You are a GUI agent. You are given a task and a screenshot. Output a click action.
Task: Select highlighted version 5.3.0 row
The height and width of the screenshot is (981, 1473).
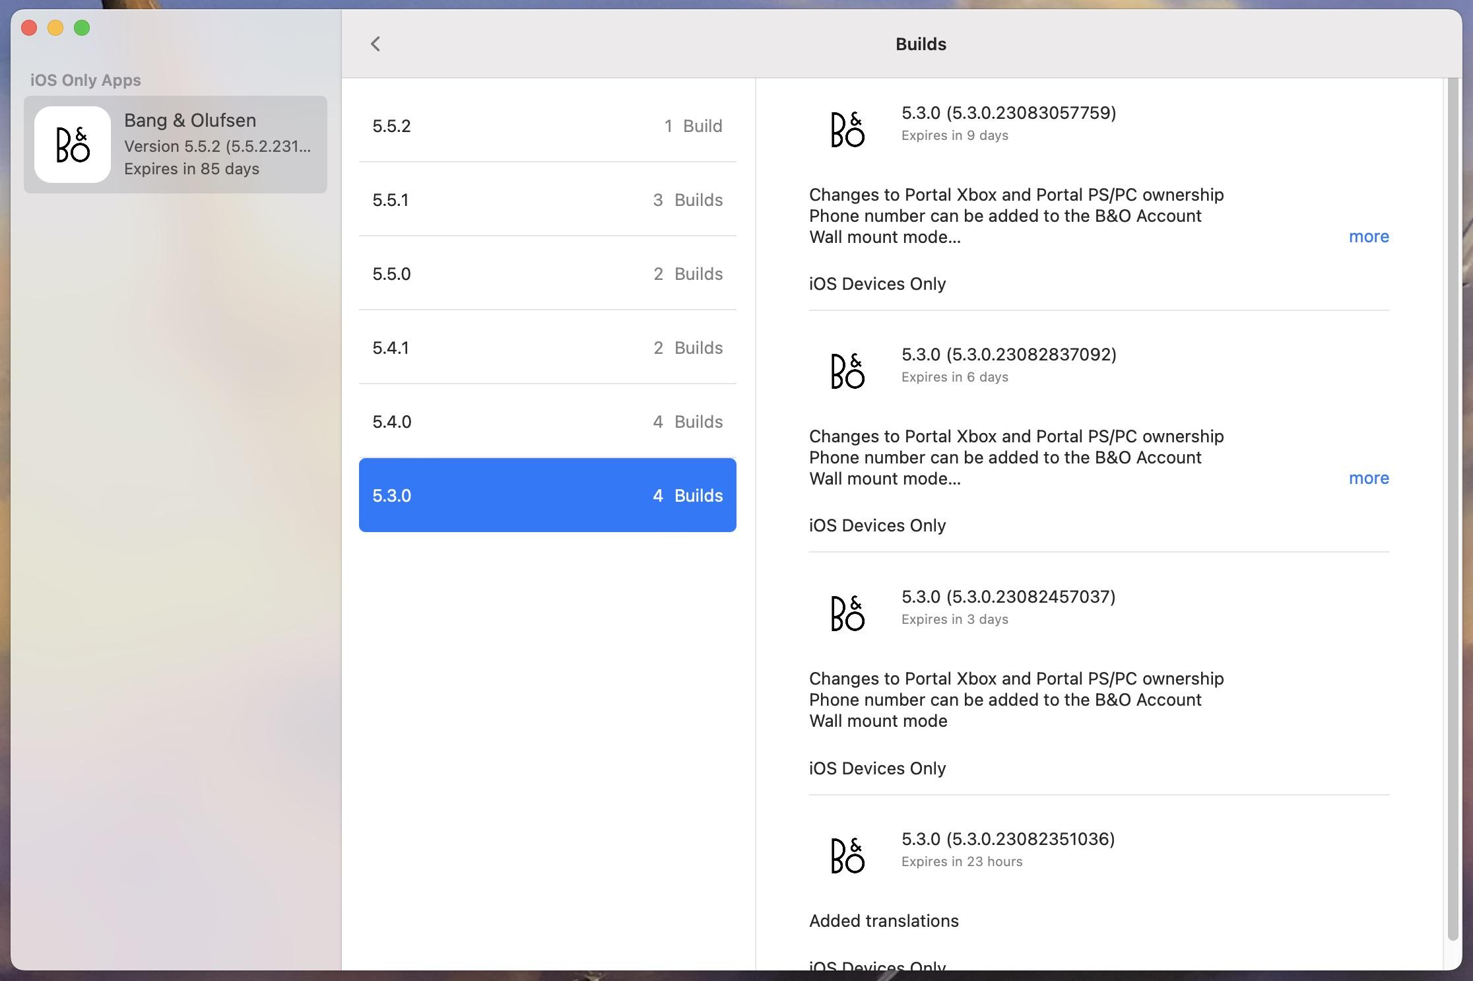(548, 495)
